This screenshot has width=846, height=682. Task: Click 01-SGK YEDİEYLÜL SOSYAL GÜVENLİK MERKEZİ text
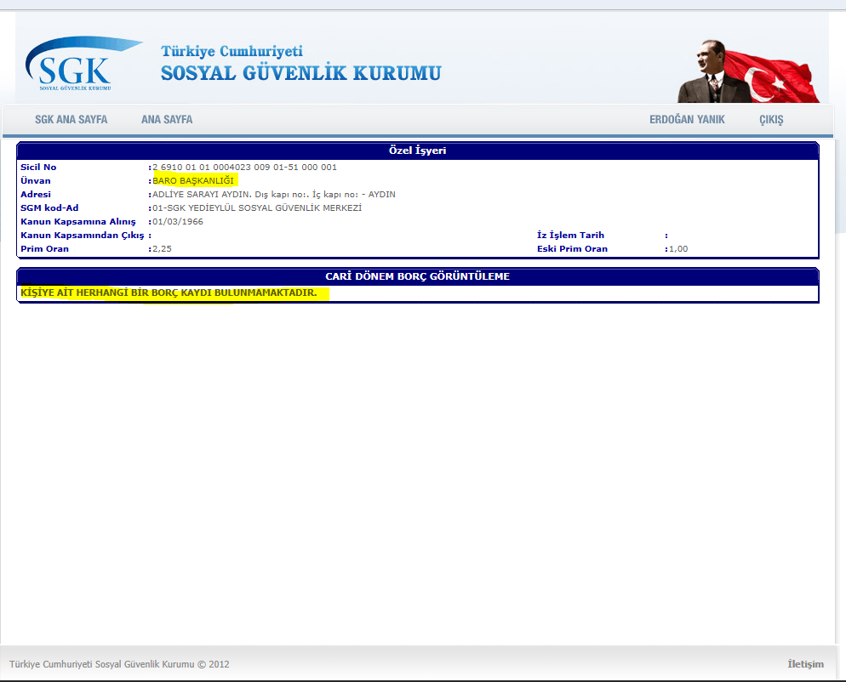[257, 208]
